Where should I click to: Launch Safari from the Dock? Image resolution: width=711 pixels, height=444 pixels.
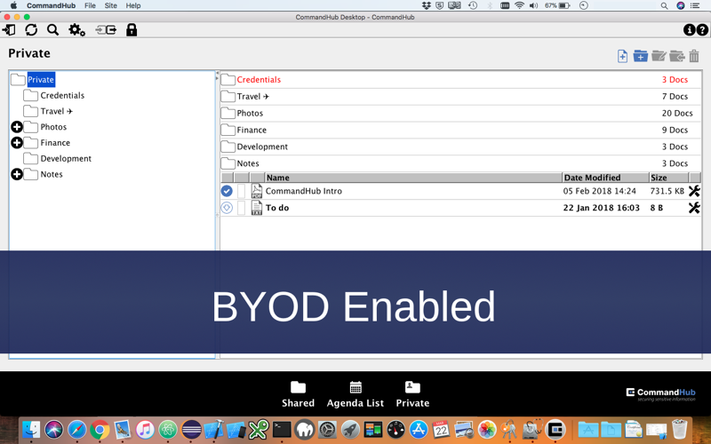tap(76, 430)
